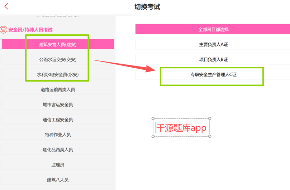Click inside the 千源题库app text box
The height and width of the screenshot is (190, 290).
coord(181,128)
